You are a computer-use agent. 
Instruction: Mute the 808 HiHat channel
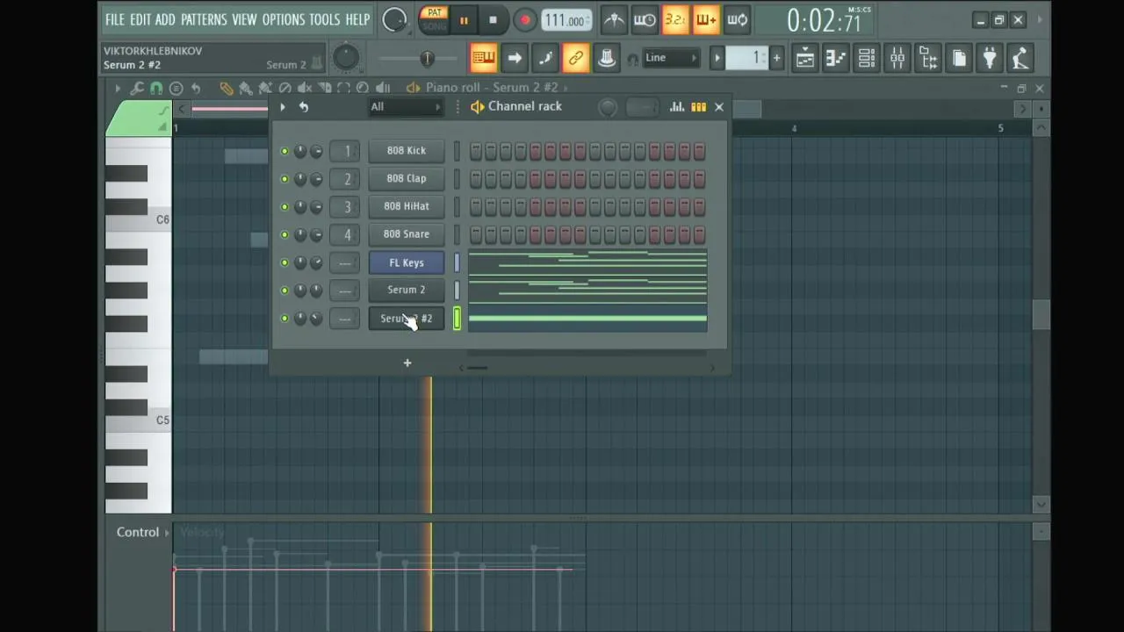click(x=285, y=207)
